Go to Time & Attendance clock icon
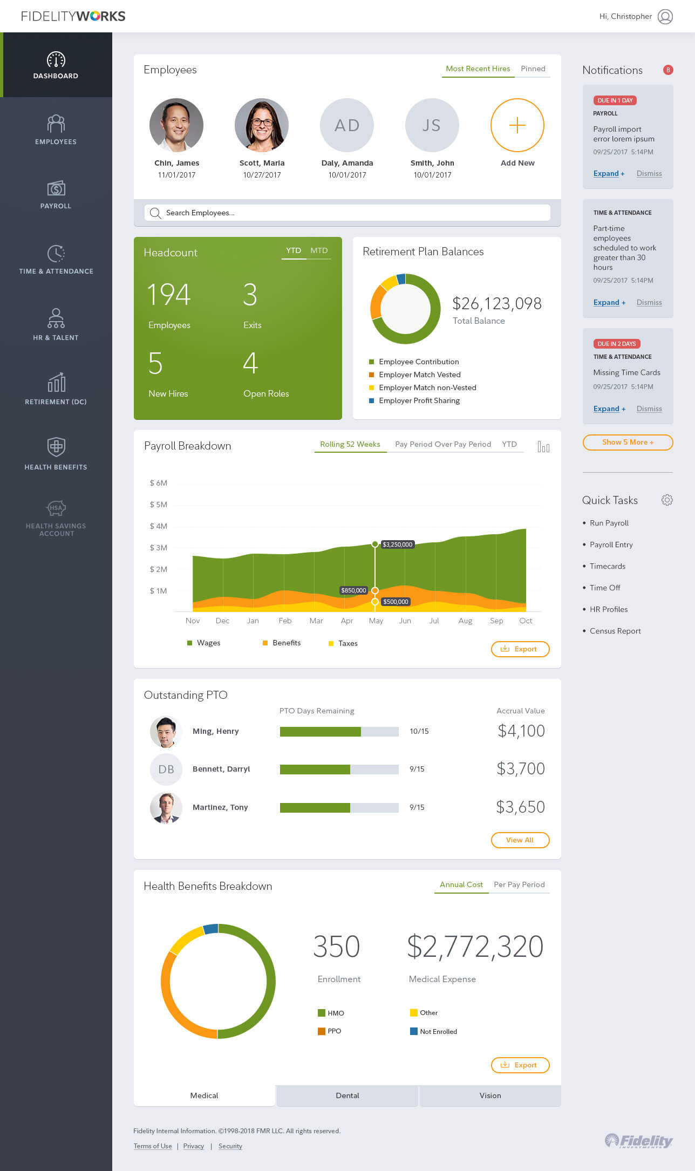695x1171 pixels. (x=56, y=254)
